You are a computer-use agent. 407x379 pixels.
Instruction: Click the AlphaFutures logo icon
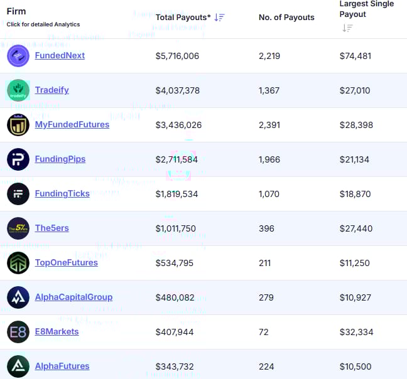[18, 366]
